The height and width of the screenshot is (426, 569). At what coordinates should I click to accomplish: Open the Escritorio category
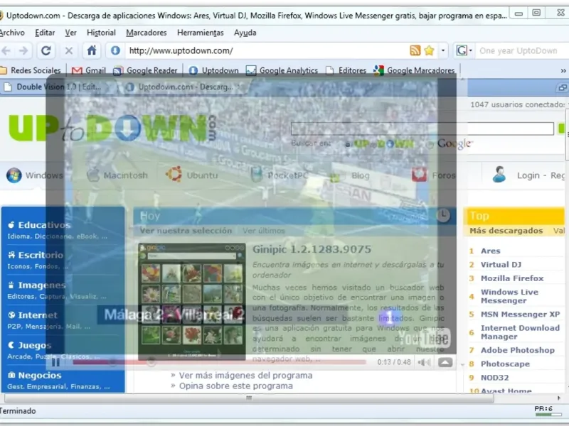[x=41, y=256]
